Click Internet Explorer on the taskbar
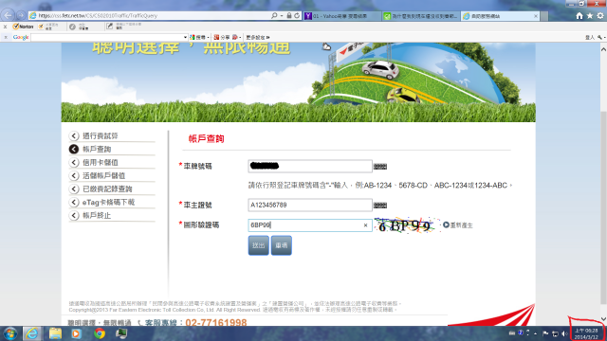 [x=32, y=333]
